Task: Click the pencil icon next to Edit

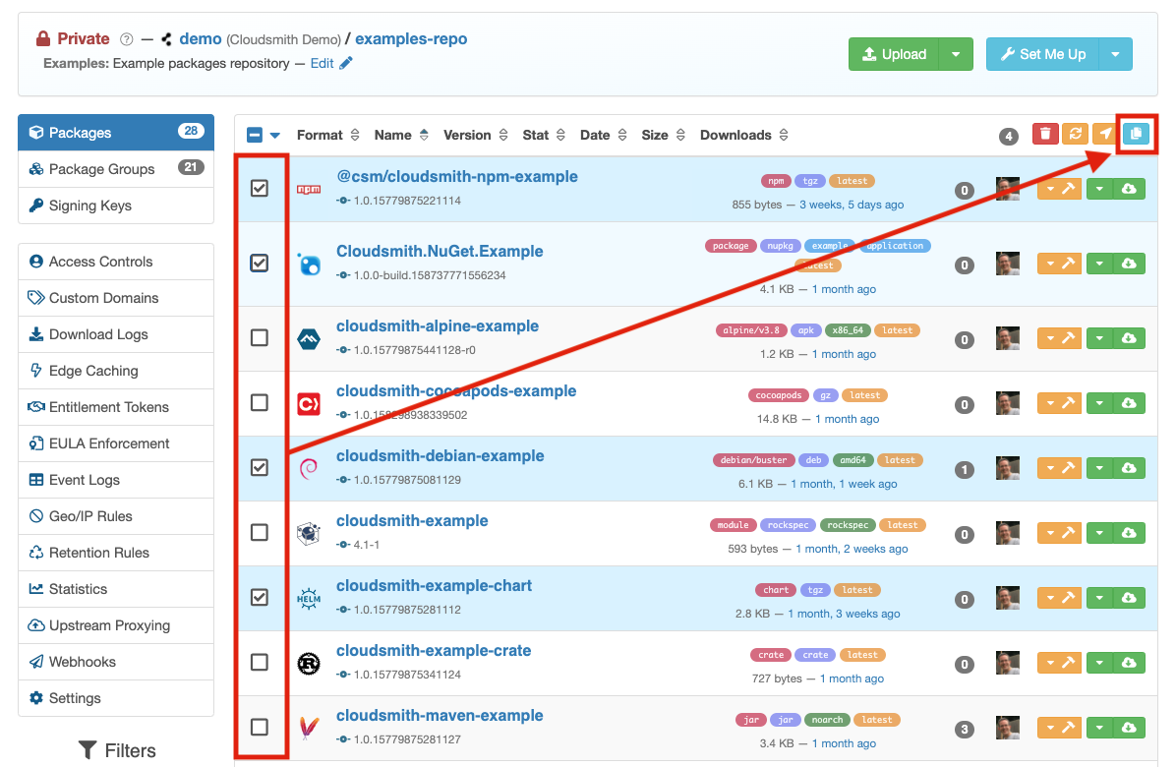Action: click(x=346, y=63)
